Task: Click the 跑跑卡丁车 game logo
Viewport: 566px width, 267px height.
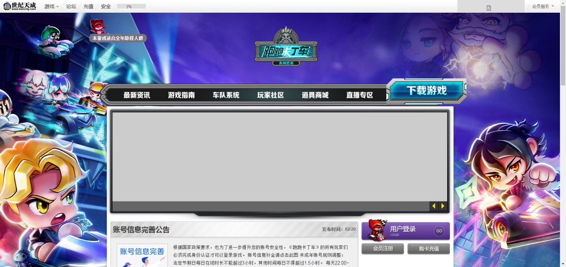Action: 286,46
